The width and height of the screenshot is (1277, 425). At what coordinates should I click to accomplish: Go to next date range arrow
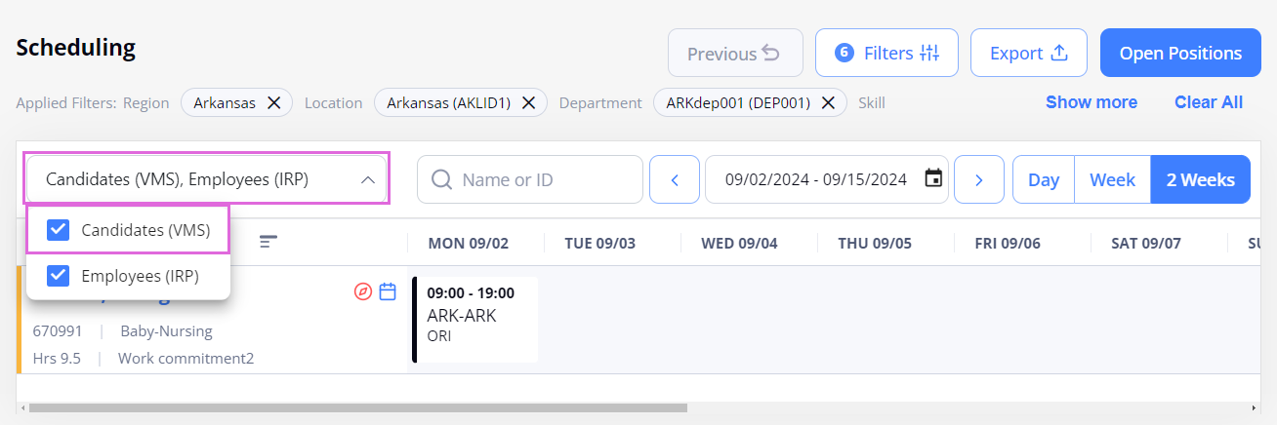pyautogui.click(x=978, y=179)
